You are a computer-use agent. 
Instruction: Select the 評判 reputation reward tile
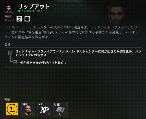[28, 109]
